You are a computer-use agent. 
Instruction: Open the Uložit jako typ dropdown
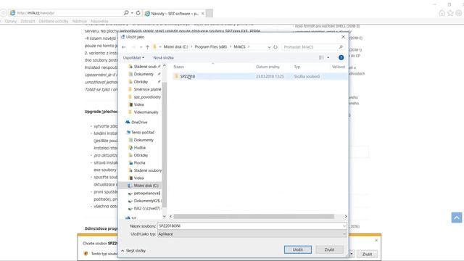pyautogui.click(x=344, y=234)
